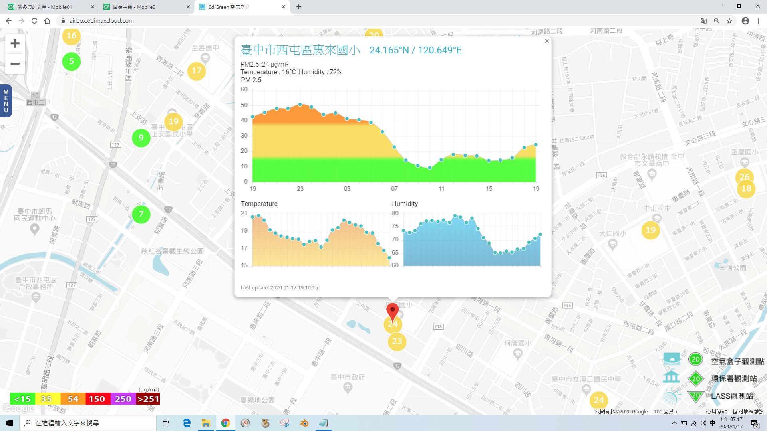
Task: Select the green sensor marker labeled 5
Action: [x=72, y=61]
